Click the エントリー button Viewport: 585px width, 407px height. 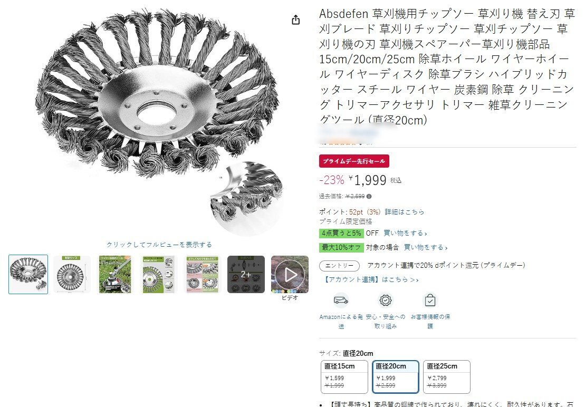coord(339,266)
